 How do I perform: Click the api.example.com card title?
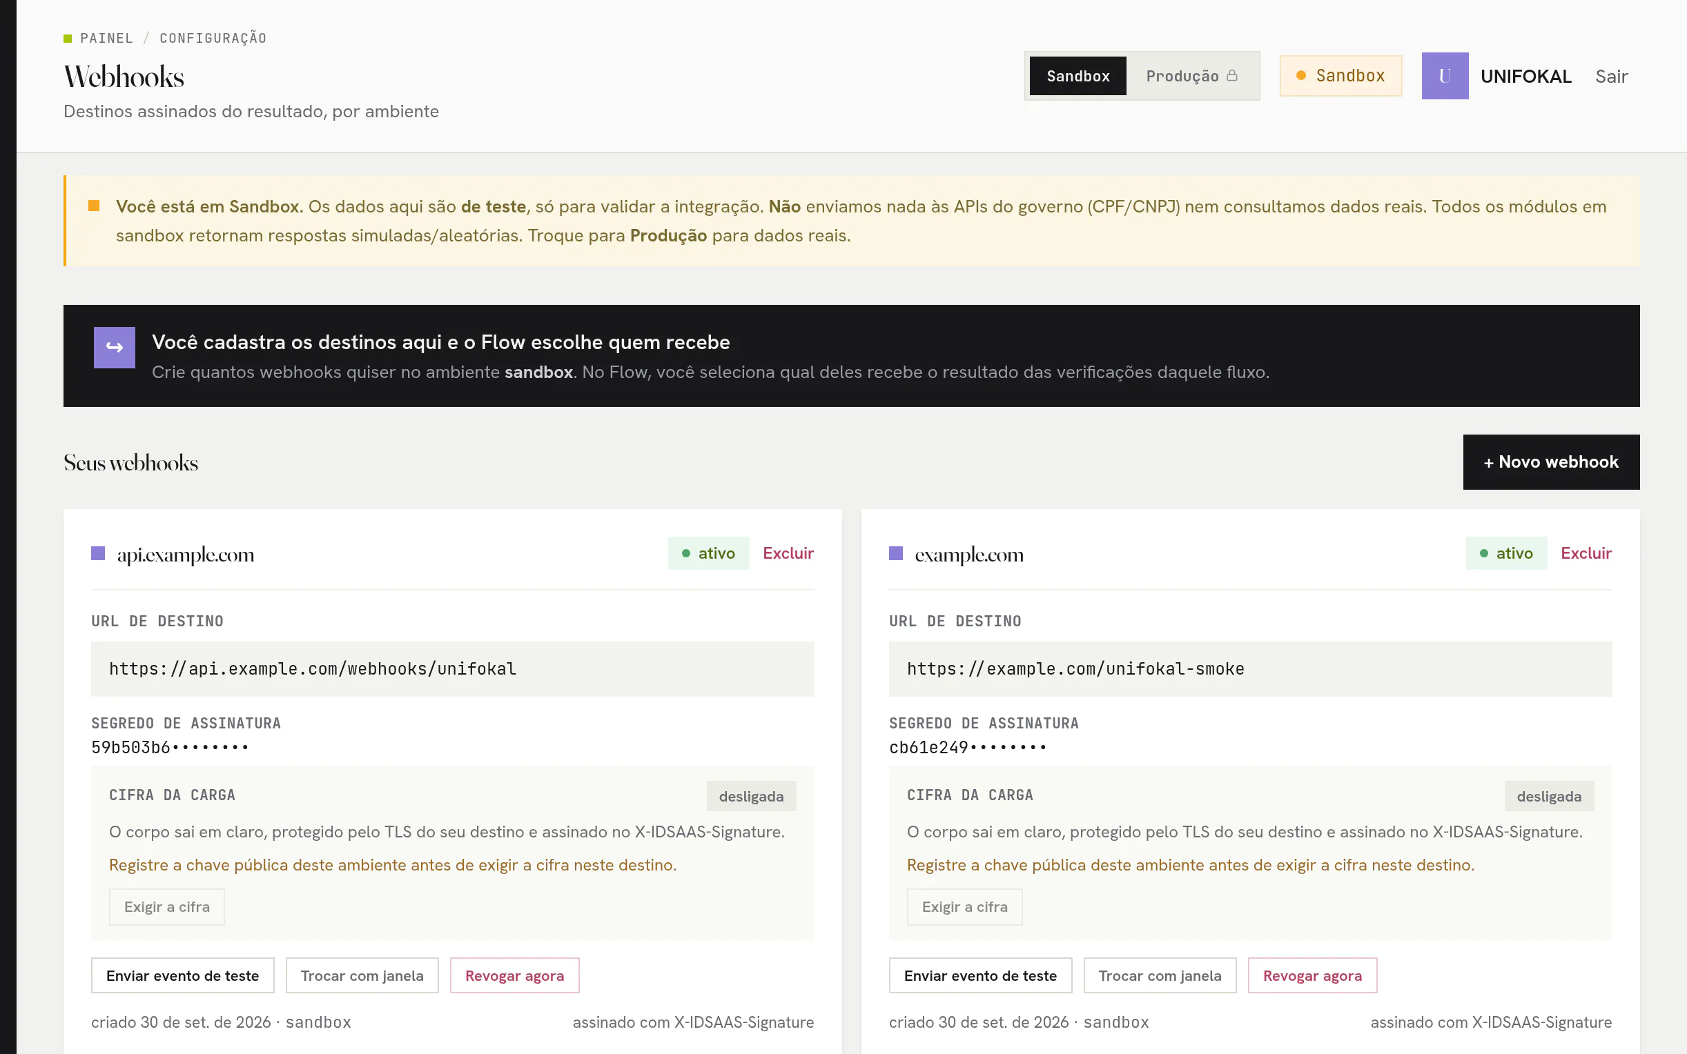pyautogui.click(x=186, y=554)
